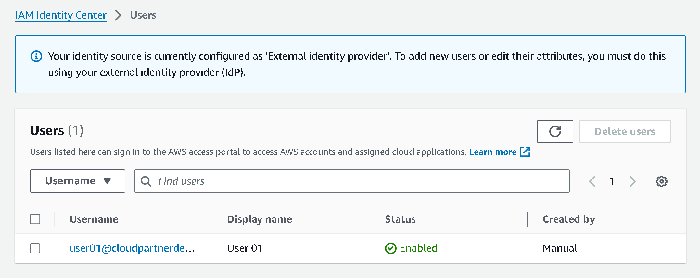Go to the next page of users
The width and height of the screenshot is (700, 278).
pyautogui.click(x=632, y=181)
